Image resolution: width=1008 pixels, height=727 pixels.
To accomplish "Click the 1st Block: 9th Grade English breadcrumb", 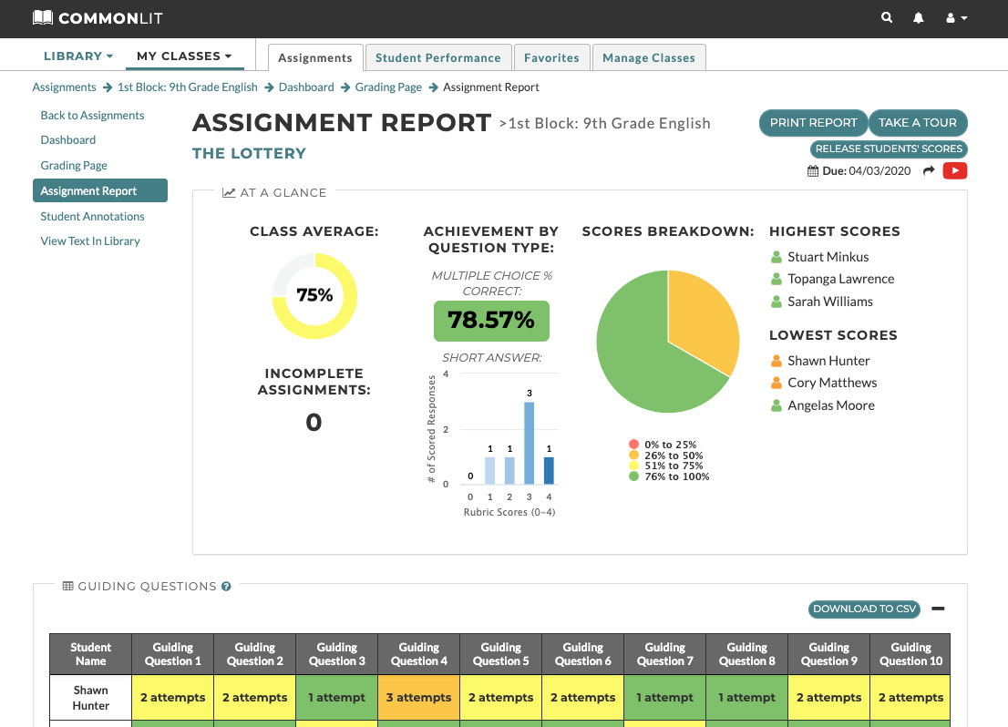I will point(187,87).
